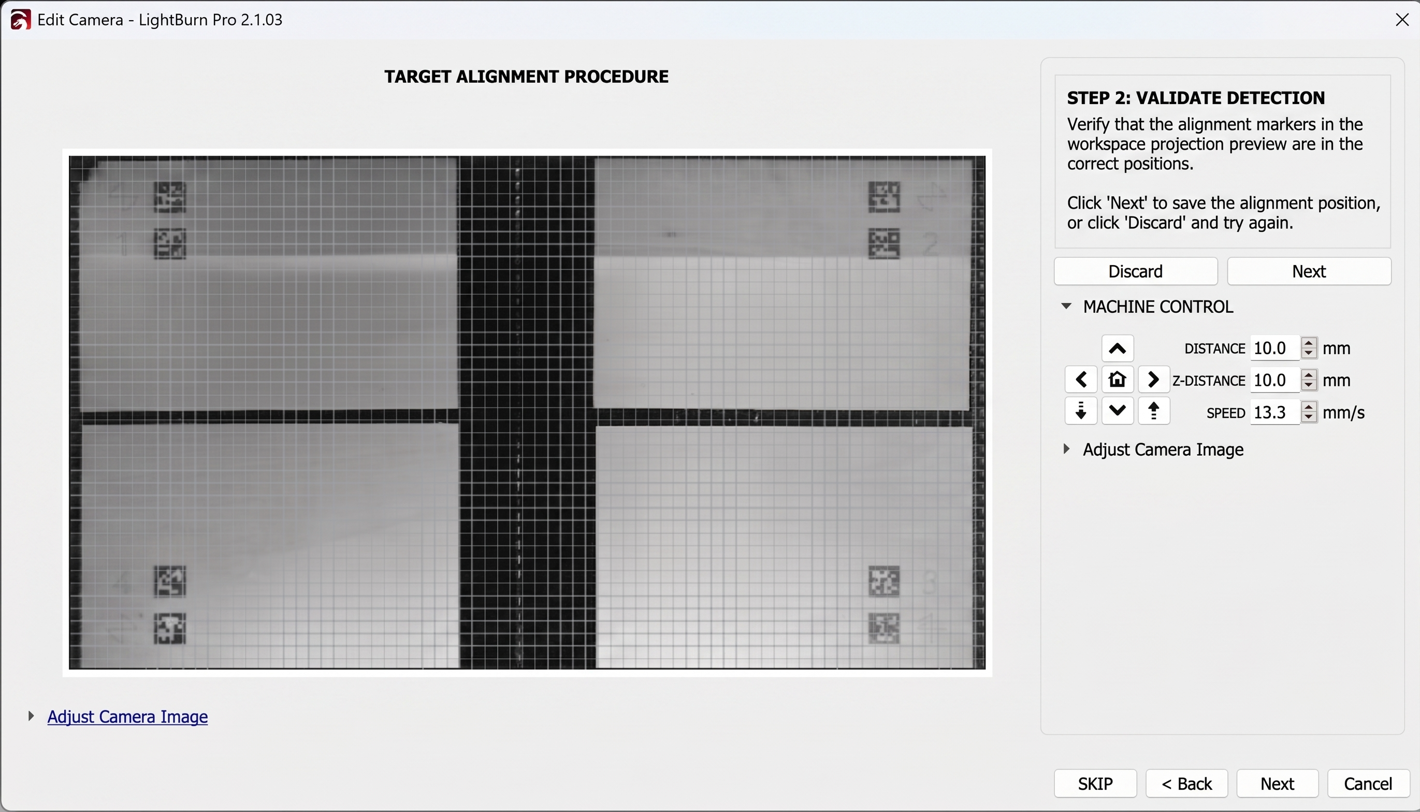The image size is (1420, 812).
Task: Expand the triangle beside the Adjust Camera Image link
Action: pyautogui.click(x=31, y=716)
